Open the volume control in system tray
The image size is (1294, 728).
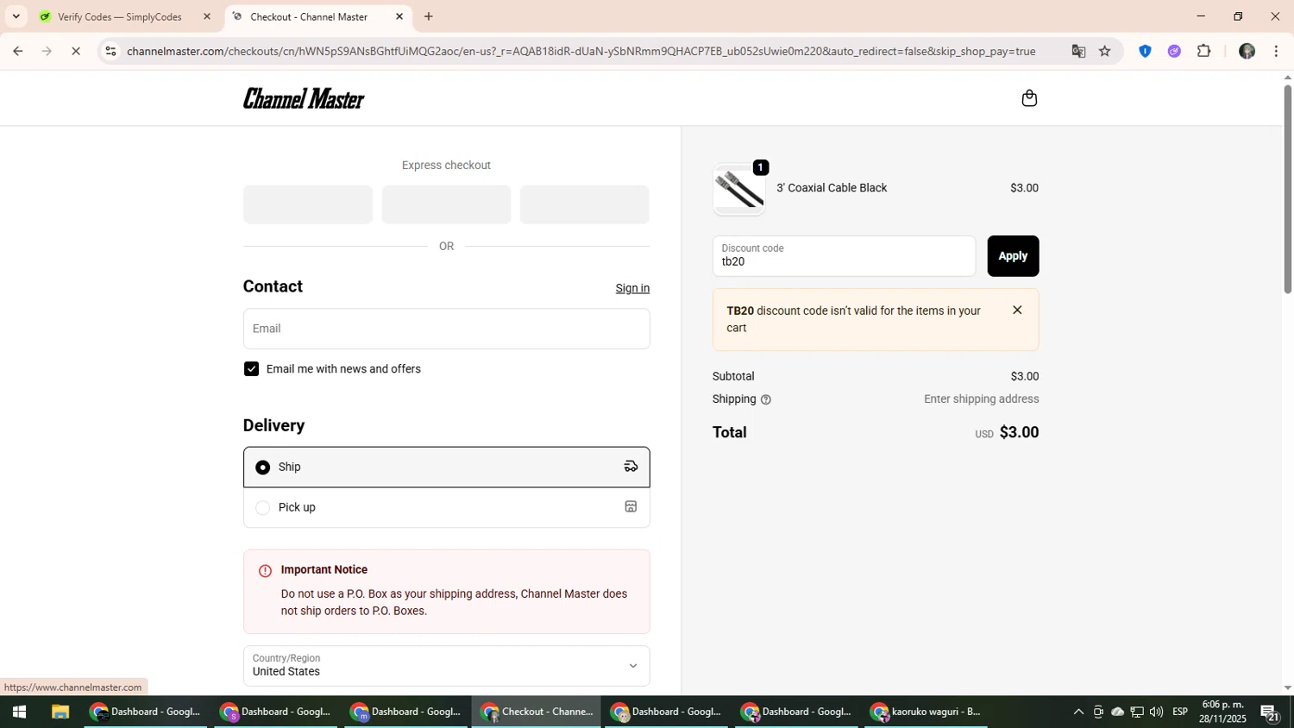[1156, 712]
